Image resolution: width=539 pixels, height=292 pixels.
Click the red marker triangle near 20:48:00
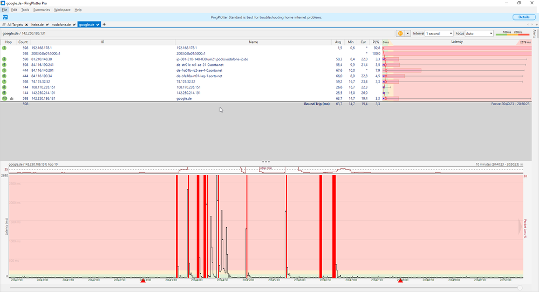pos(400,281)
